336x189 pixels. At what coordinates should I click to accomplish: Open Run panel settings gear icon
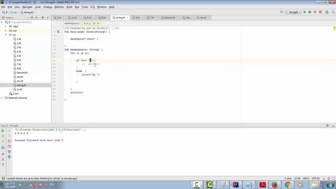point(328,125)
